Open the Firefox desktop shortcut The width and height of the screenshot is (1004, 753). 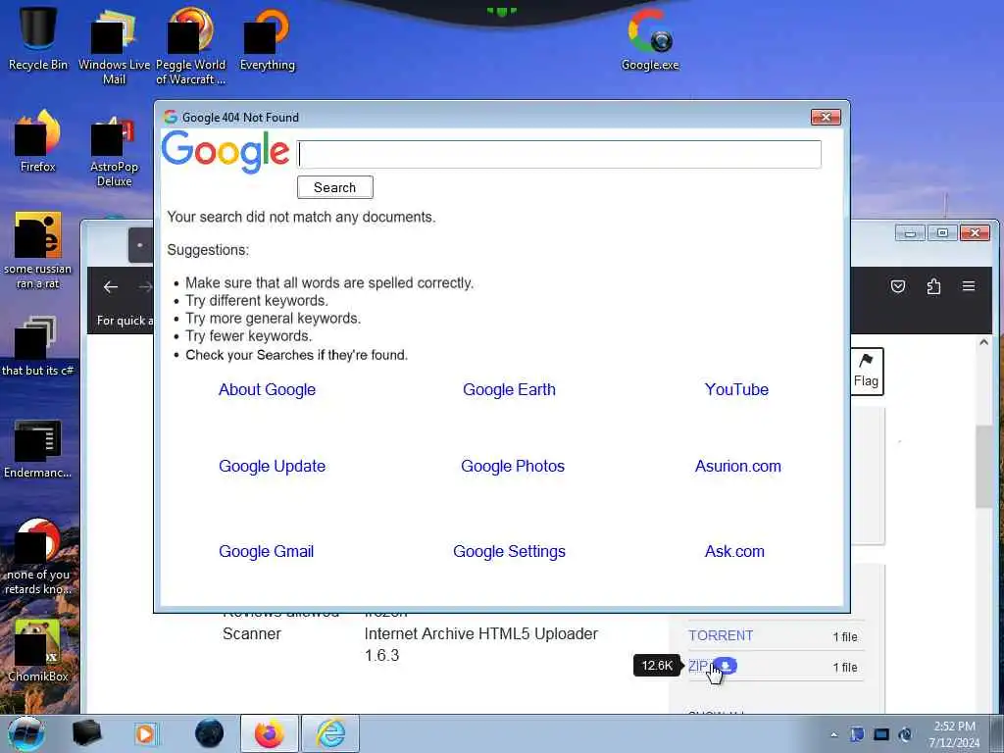(38, 141)
